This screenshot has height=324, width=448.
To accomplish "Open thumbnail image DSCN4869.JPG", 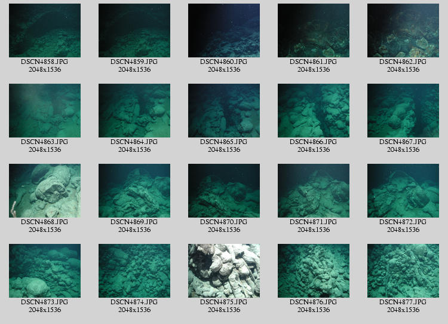I will [134, 191].
